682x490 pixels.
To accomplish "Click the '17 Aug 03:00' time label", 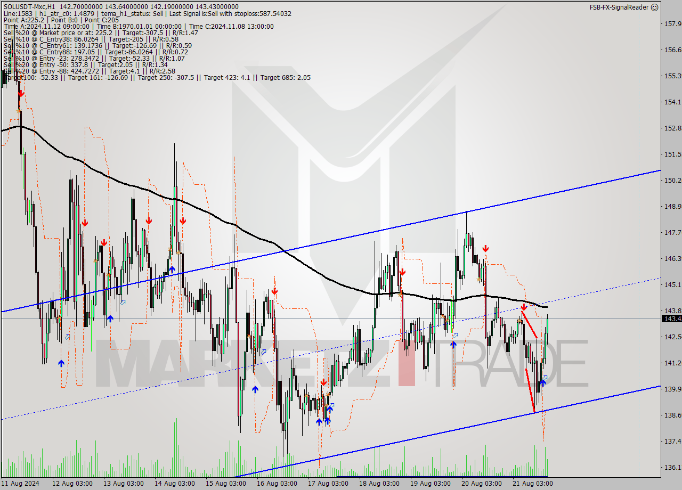I will [x=329, y=483].
